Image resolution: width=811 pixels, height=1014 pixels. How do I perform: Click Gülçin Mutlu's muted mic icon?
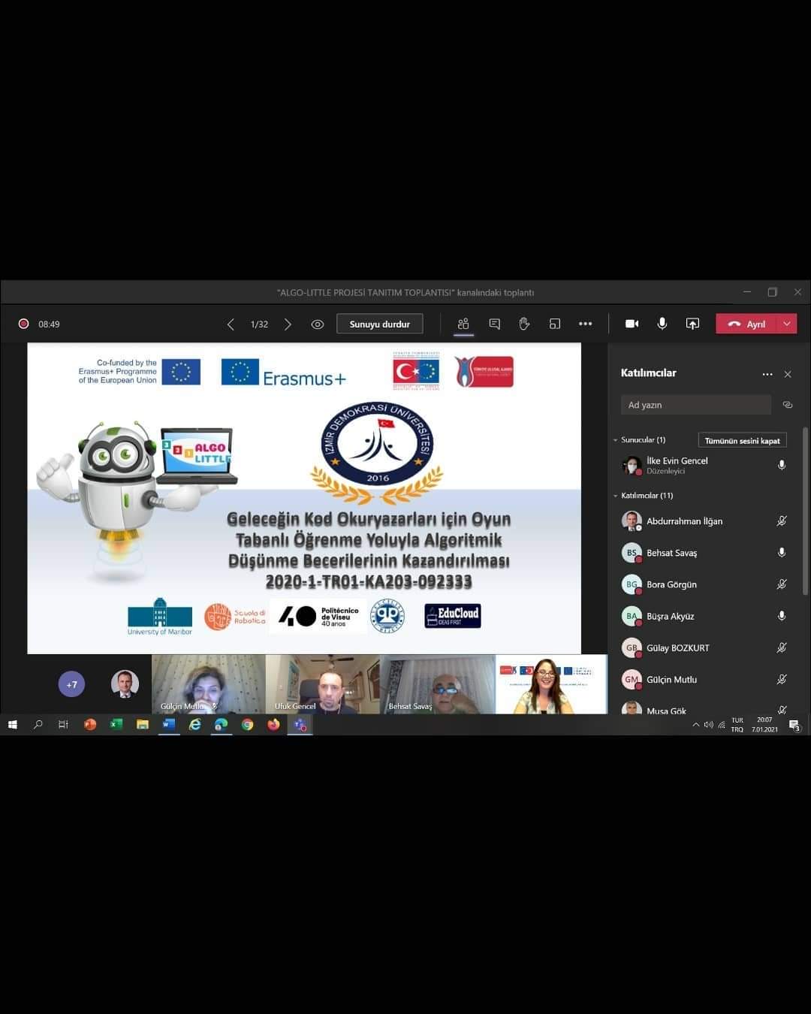(782, 679)
